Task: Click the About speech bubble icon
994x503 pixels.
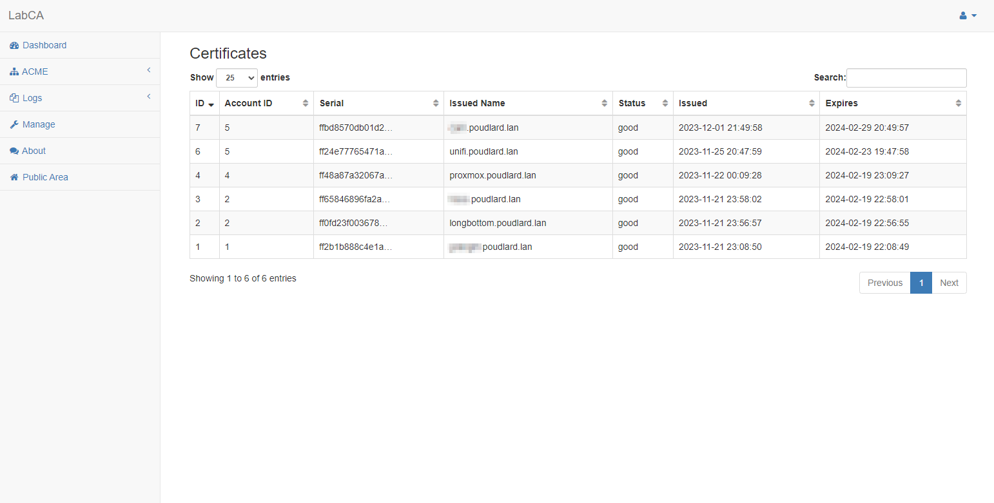Action: coord(14,151)
